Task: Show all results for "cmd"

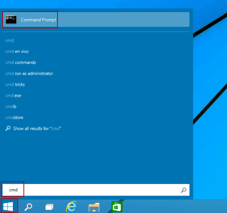Action: click(x=37, y=128)
